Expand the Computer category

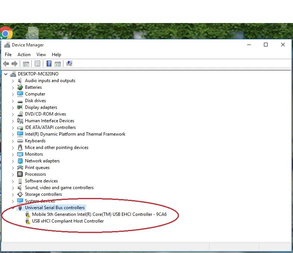pos(13,94)
